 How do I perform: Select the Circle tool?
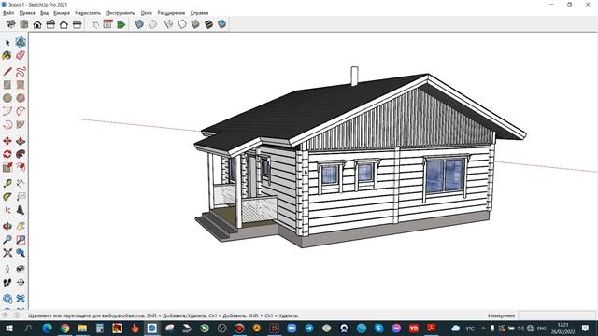(7, 98)
